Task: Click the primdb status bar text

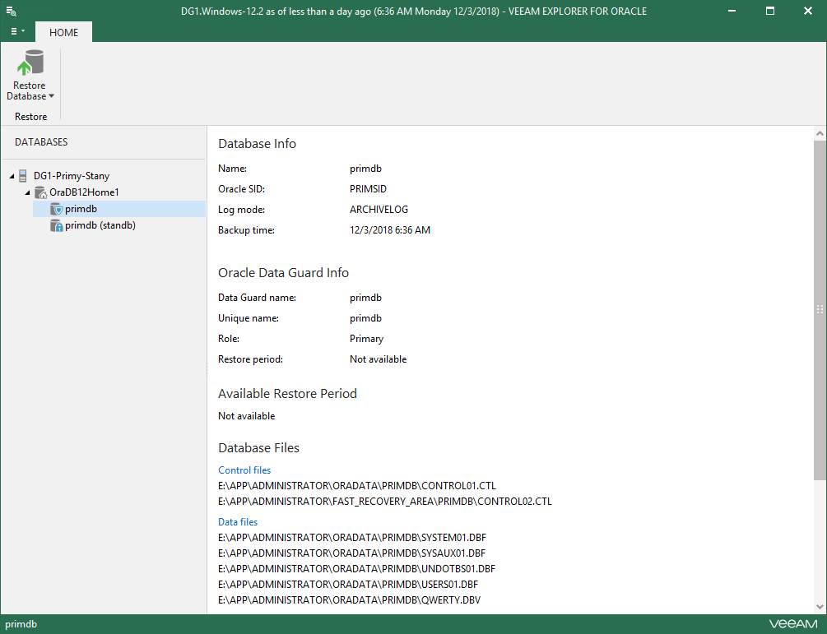Action: (21, 624)
